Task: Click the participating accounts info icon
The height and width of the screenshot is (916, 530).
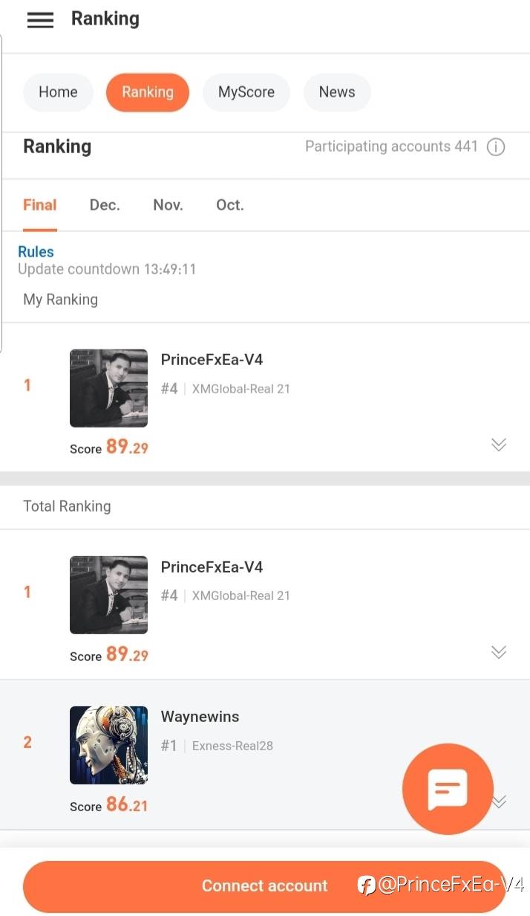Action: [x=496, y=147]
